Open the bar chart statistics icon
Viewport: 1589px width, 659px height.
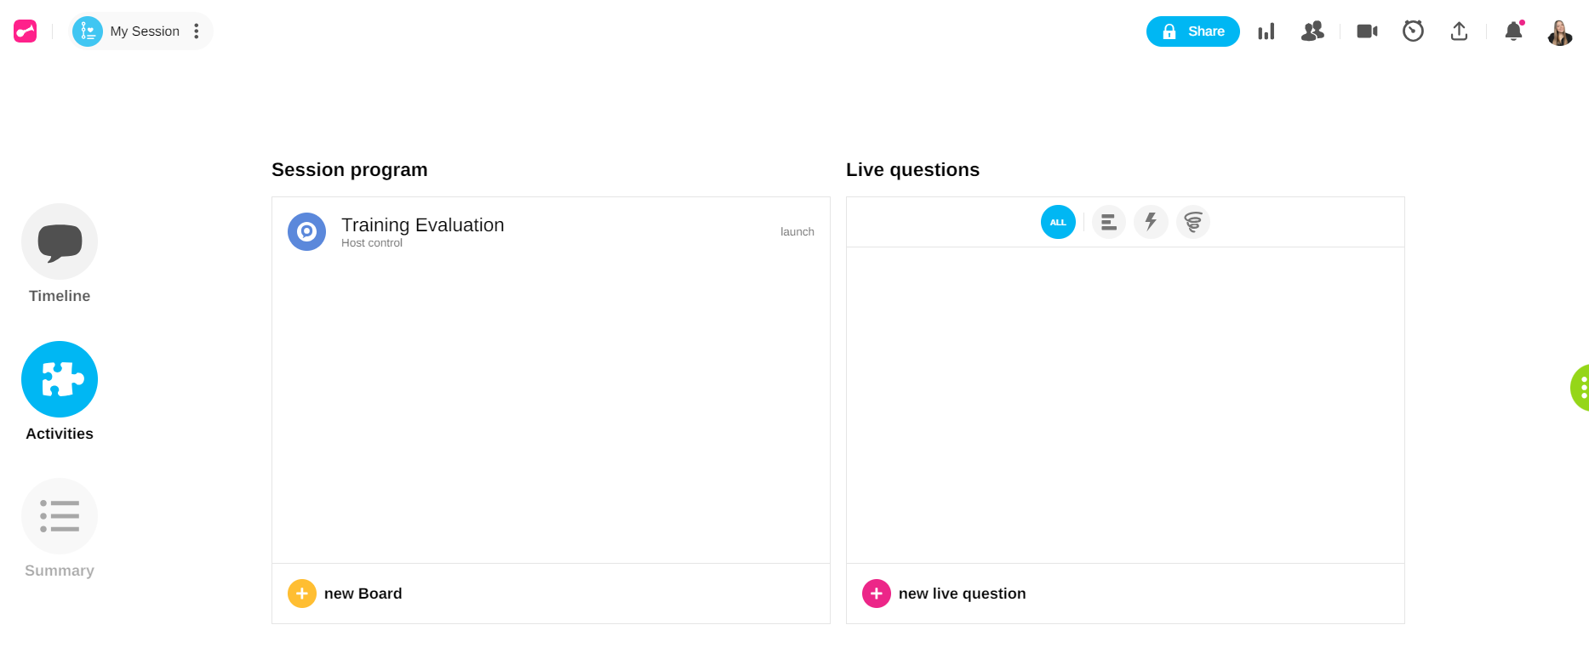click(1266, 31)
